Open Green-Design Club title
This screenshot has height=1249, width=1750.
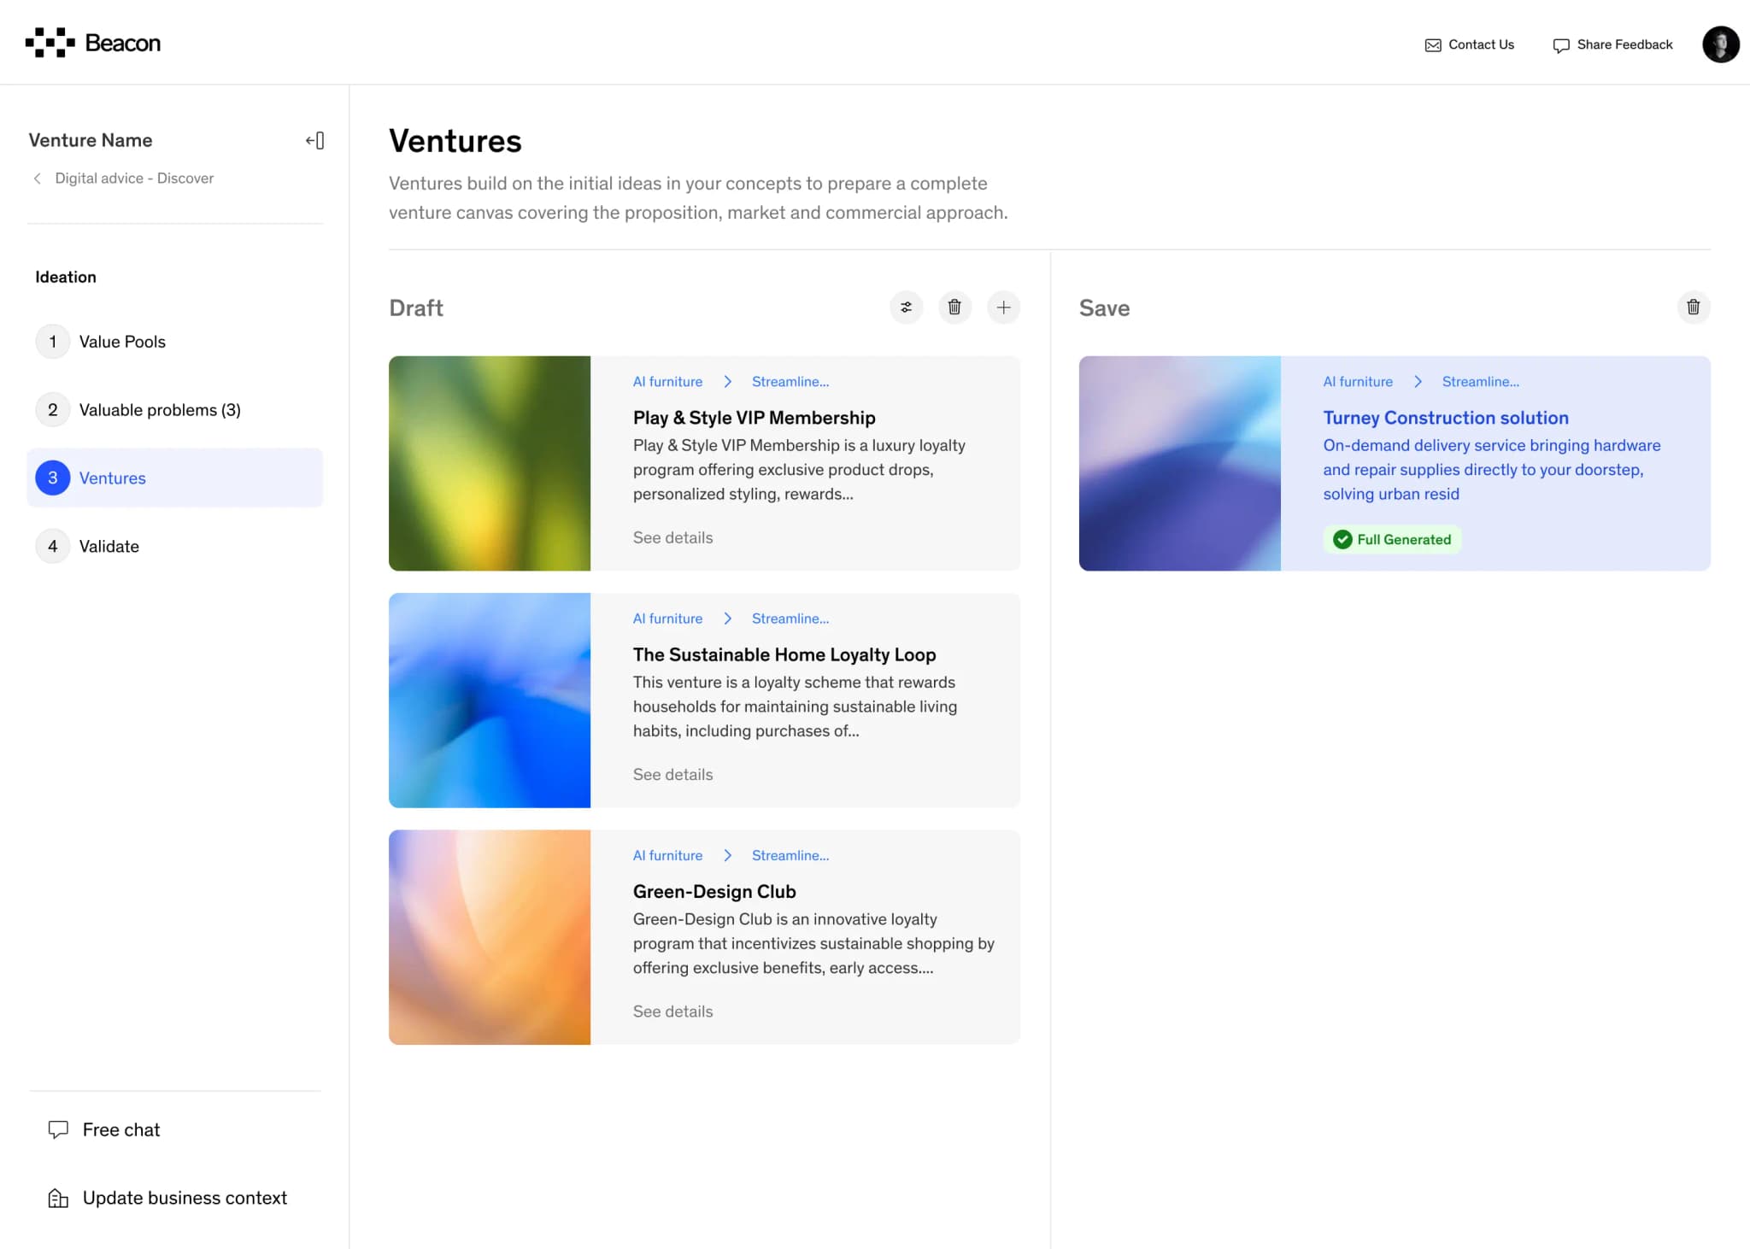(714, 891)
